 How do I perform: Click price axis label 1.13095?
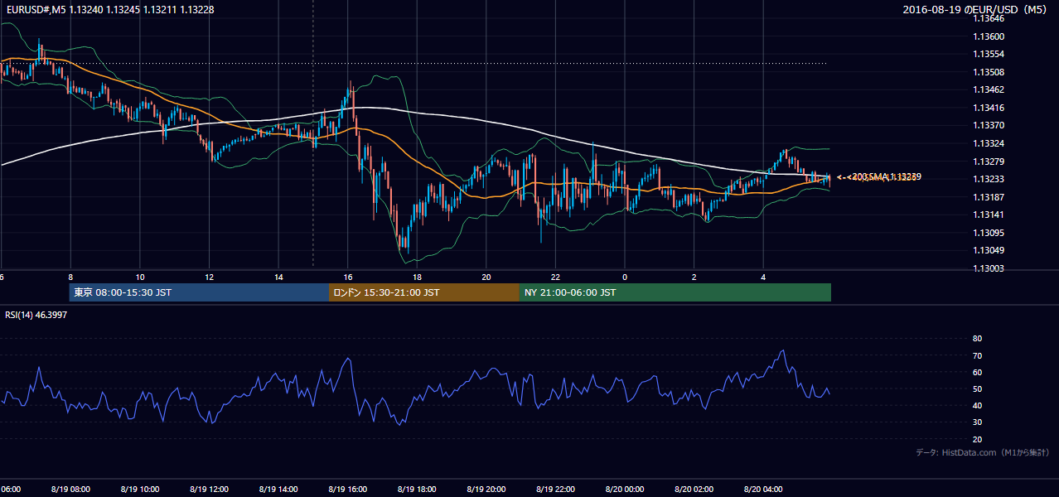989,233
